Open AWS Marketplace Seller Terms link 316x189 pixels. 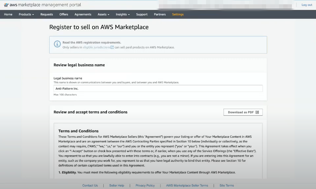point(187,185)
